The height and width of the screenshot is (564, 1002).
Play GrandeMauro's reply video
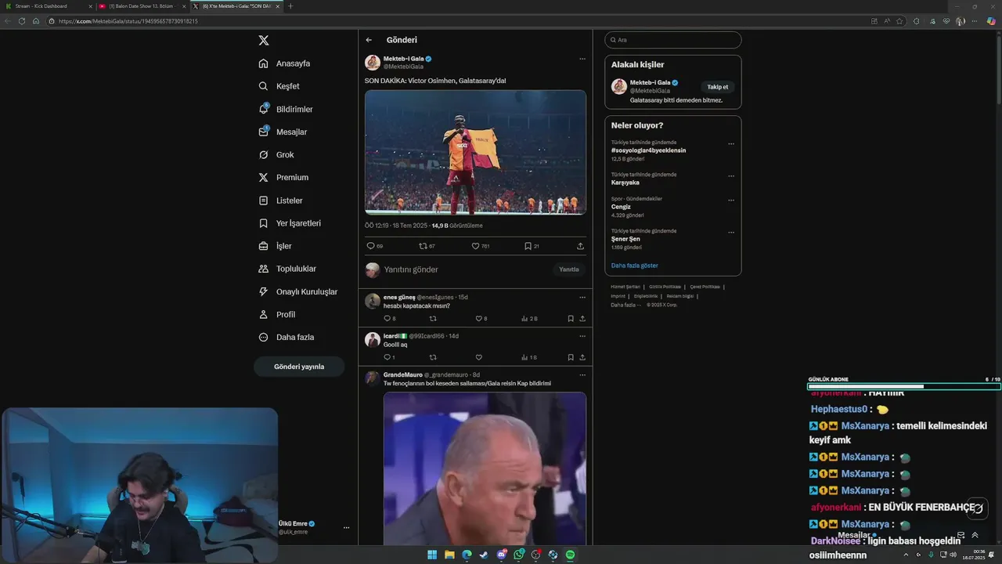[485, 468]
